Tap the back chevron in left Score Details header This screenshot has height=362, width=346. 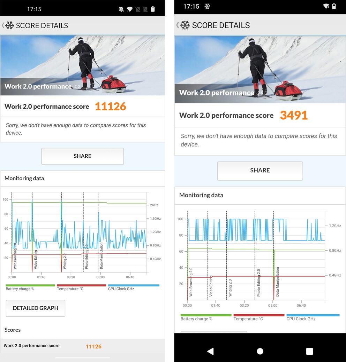pyautogui.click(x=3, y=25)
